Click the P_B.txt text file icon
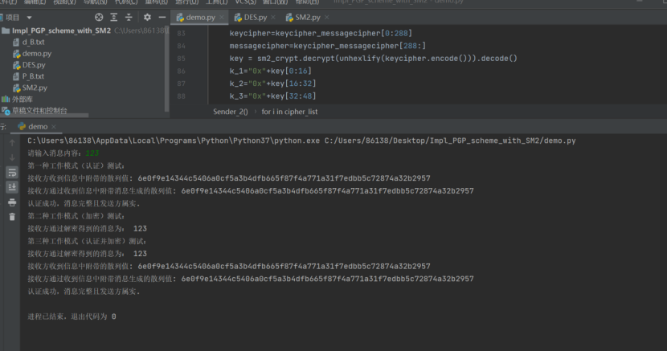 (x=16, y=76)
